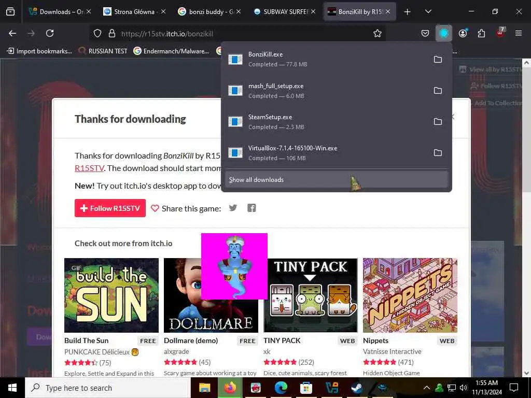531x398 pixels.
Task: Click the site security padlock icon
Action: (x=112, y=33)
